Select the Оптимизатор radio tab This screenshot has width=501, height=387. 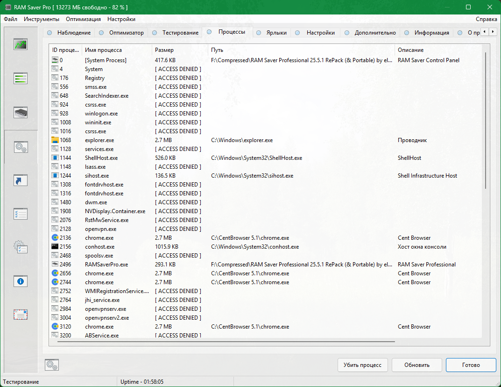coord(121,33)
